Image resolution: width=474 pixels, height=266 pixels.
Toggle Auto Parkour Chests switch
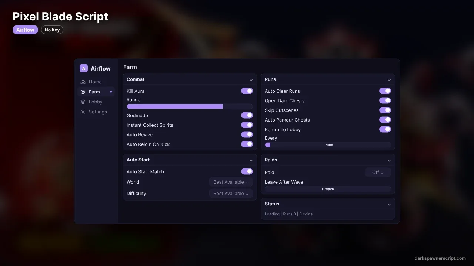385,120
